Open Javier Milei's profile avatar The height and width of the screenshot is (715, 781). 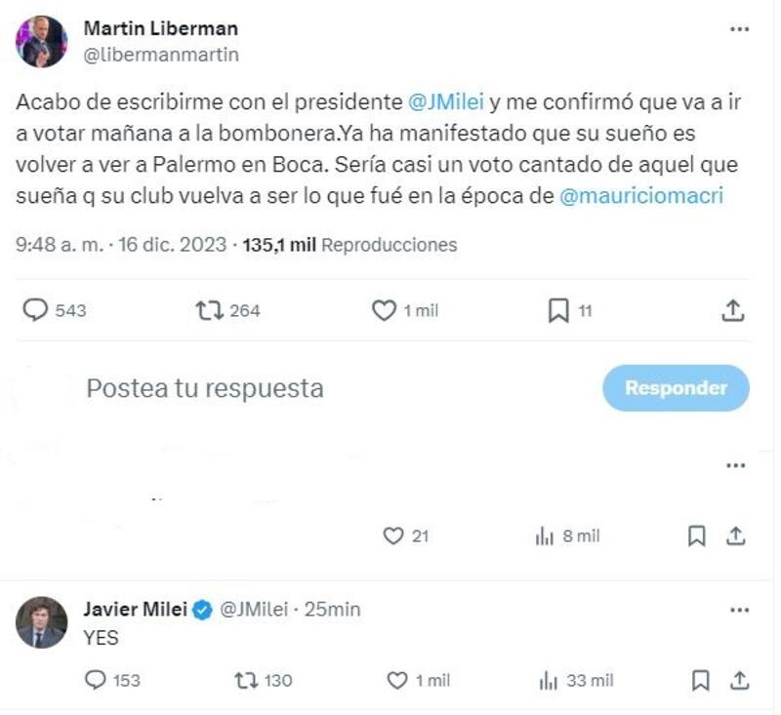coord(41,622)
